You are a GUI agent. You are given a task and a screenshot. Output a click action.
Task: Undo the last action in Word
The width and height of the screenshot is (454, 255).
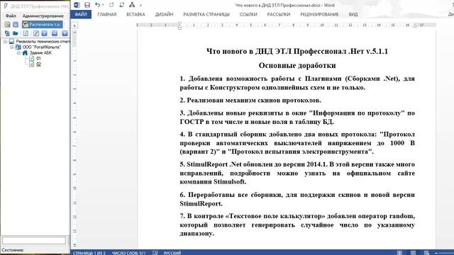click(x=98, y=5)
